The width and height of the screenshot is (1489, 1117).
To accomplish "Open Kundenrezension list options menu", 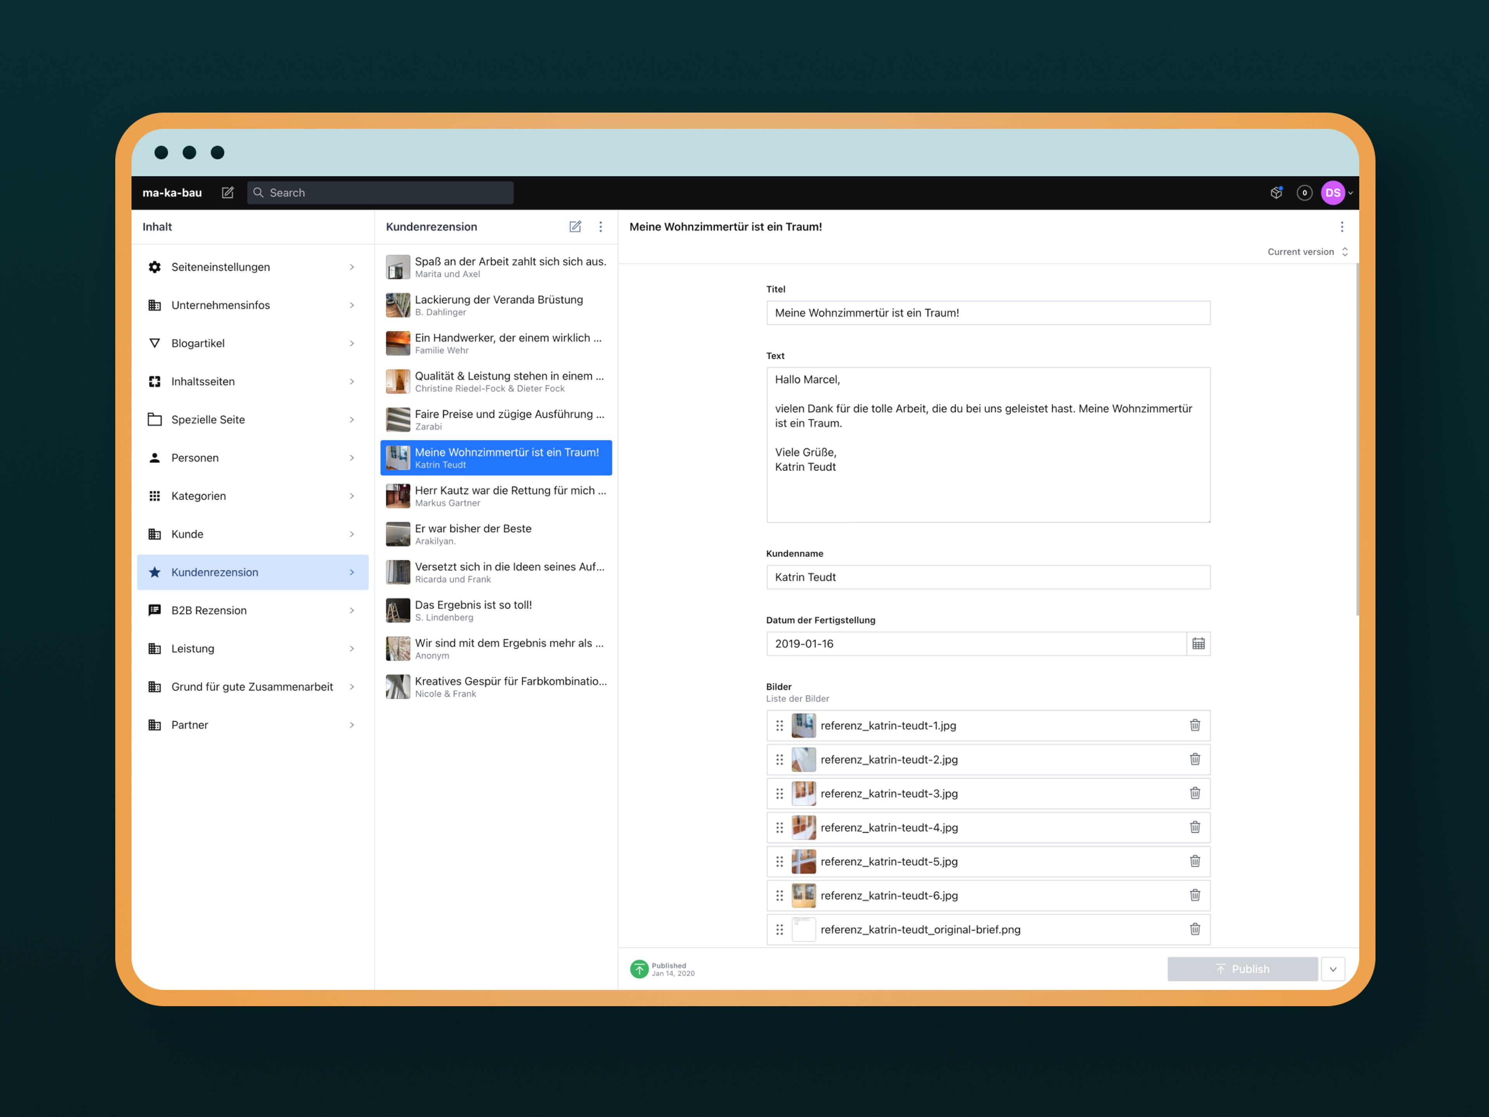I will click(x=600, y=227).
